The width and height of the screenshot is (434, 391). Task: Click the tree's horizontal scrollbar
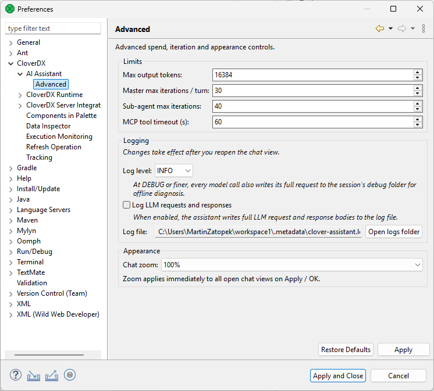(x=49, y=355)
